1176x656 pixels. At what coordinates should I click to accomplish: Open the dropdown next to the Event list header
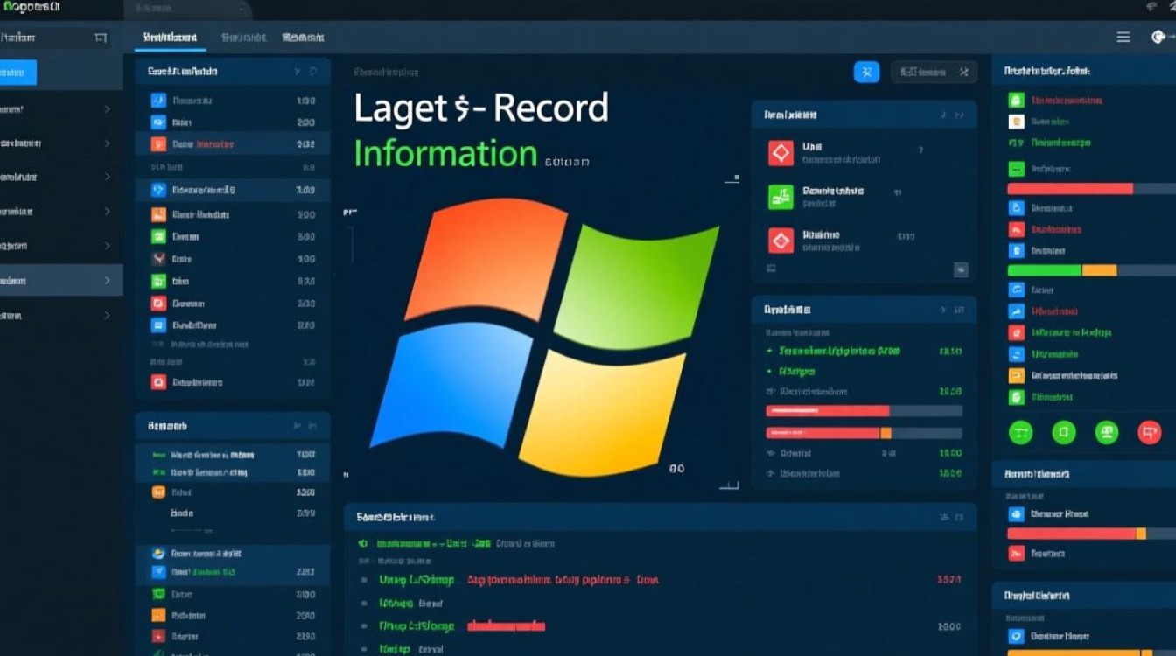(297, 72)
